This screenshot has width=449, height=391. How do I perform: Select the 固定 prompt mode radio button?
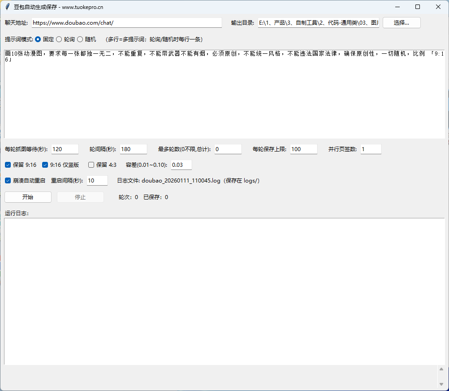pyautogui.click(x=38, y=39)
